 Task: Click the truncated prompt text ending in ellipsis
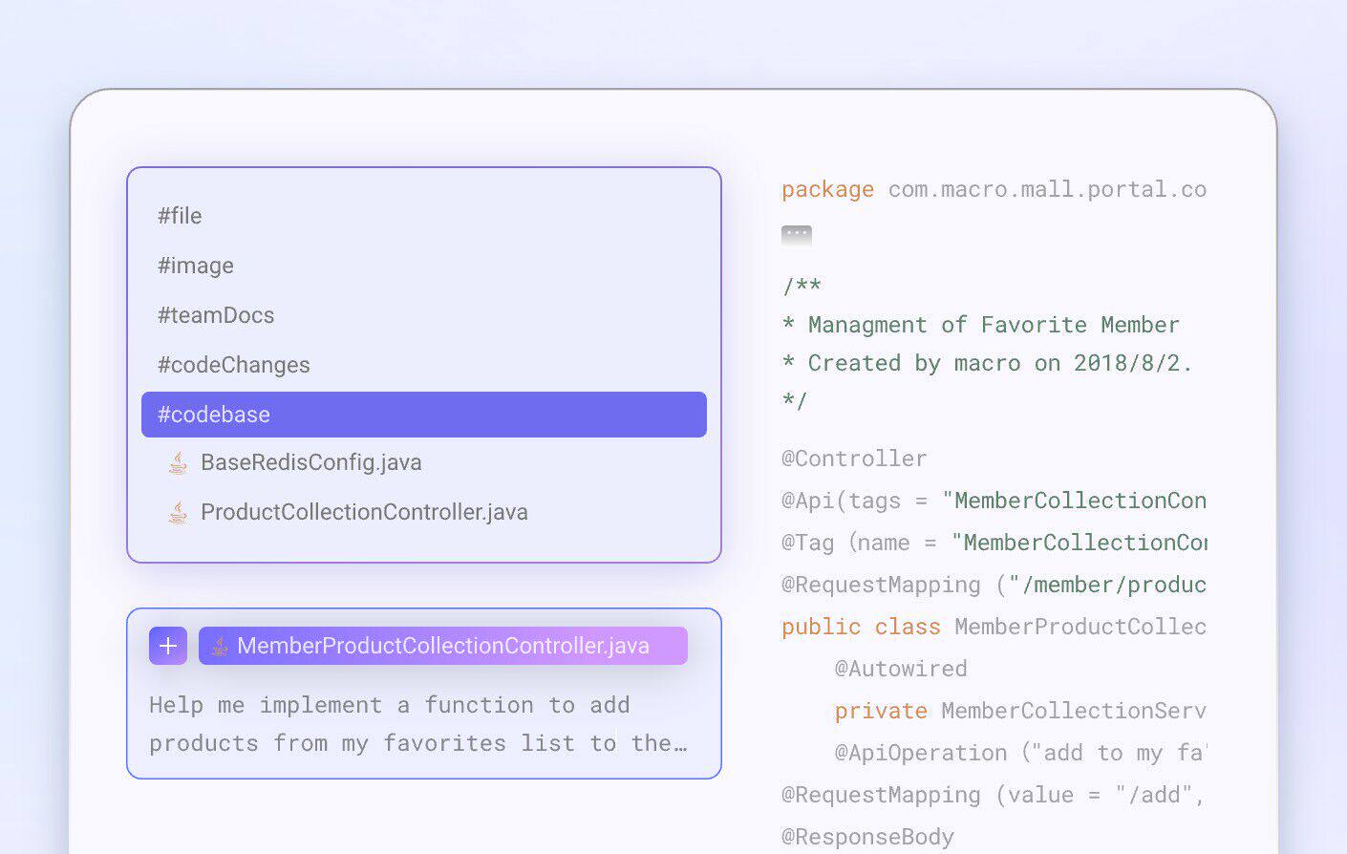click(417, 743)
